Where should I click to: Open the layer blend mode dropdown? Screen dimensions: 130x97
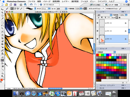point(104,15)
